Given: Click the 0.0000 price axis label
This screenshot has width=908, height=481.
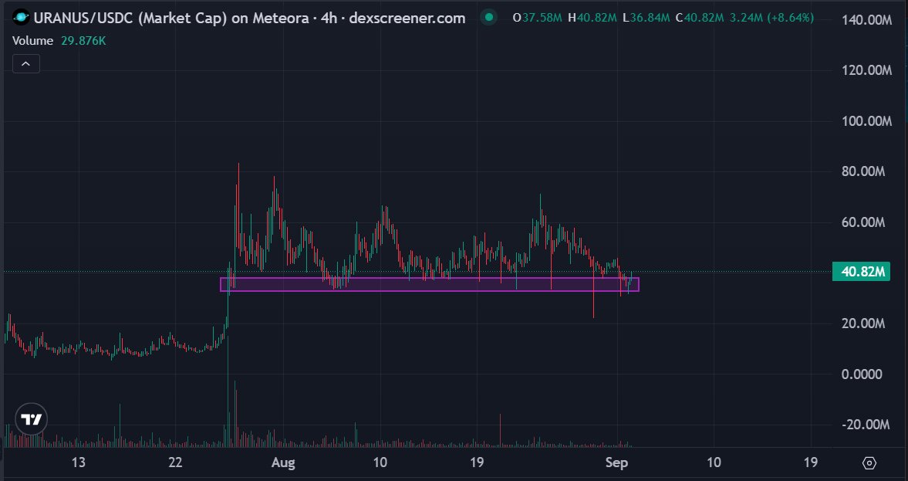Looking at the screenshot, I should (862, 374).
